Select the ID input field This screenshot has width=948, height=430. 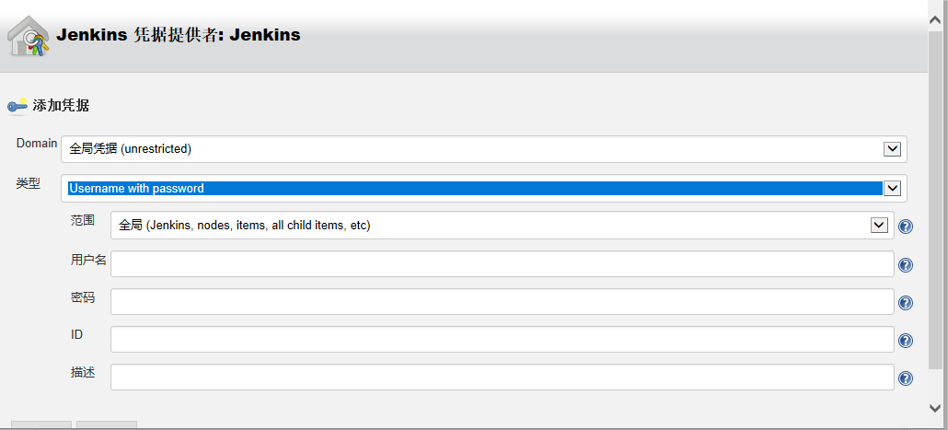coord(502,340)
